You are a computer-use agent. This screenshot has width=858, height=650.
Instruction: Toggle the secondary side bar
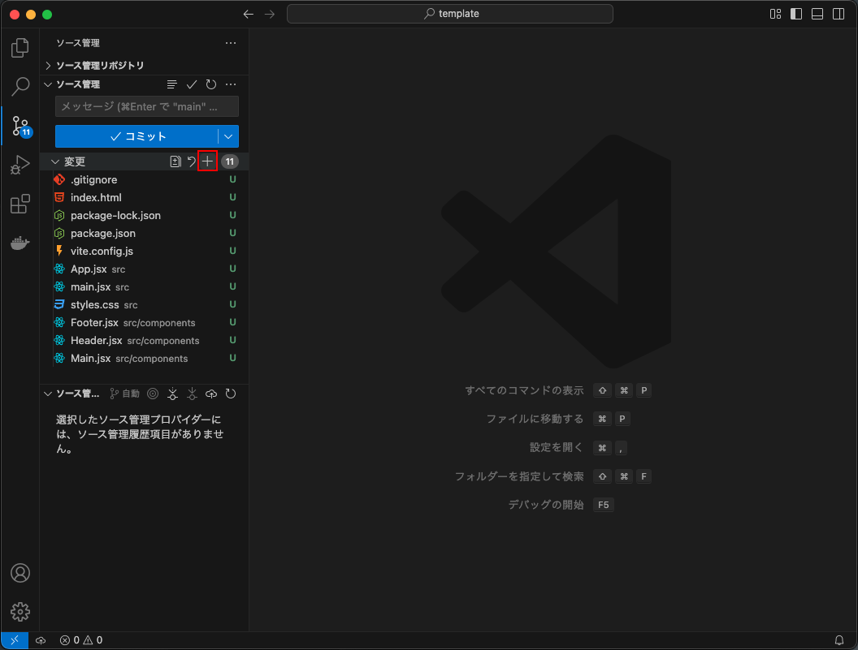(x=838, y=15)
